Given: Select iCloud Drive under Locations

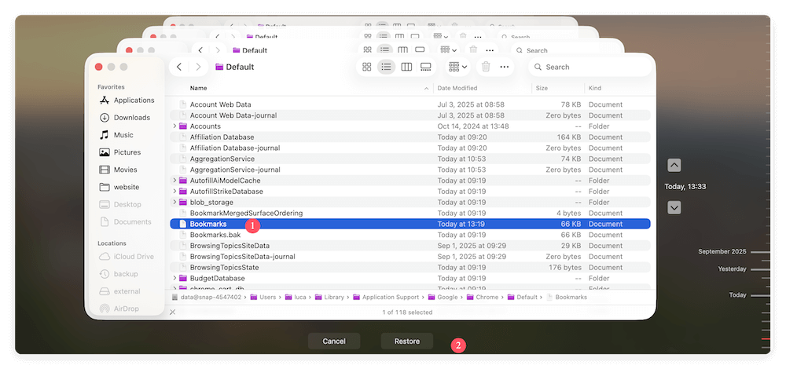Looking at the screenshot, I should point(127,257).
